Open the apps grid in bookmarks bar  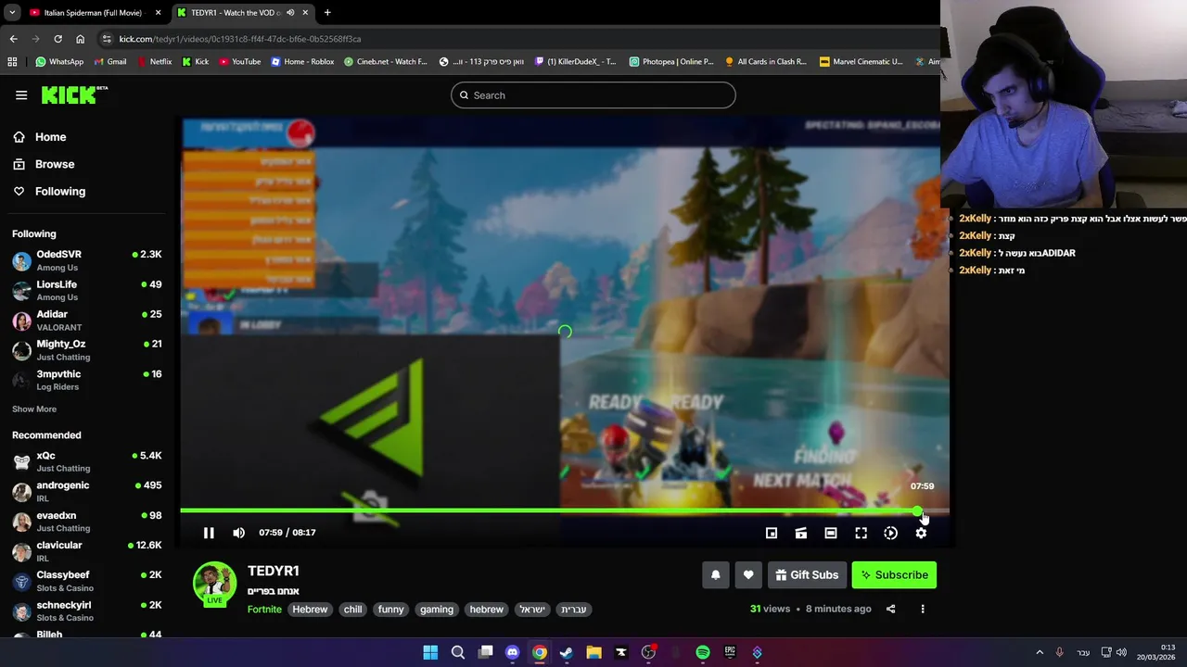pyautogui.click(x=12, y=62)
